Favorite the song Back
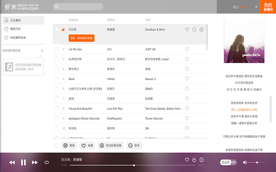The height and width of the screenshot is (172, 276). (187, 79)
